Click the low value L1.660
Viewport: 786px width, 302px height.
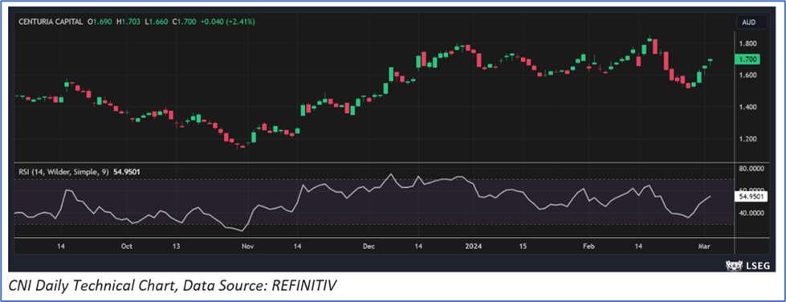pyautogui.click(x=157, y=22)
